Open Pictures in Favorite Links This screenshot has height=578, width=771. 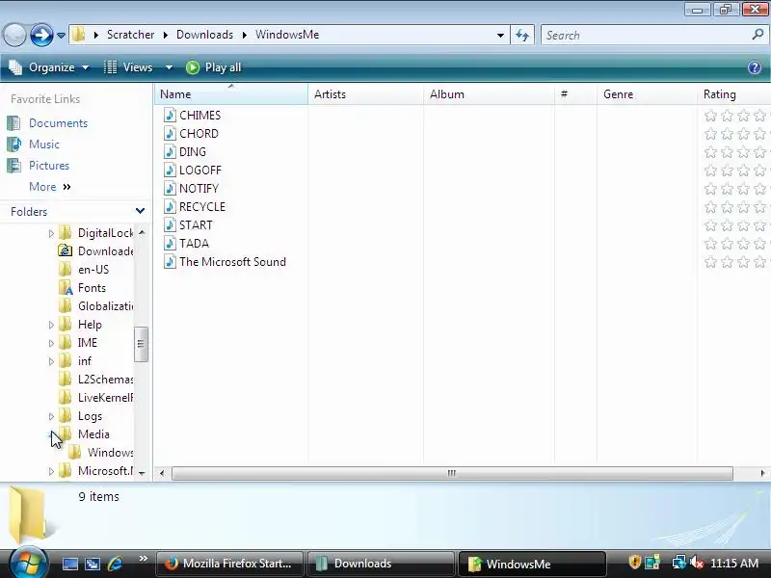49,165
